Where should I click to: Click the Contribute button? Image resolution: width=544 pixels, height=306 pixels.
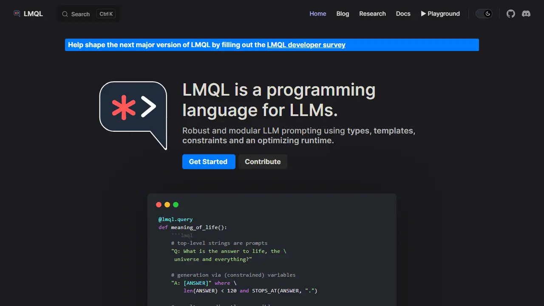263,161
